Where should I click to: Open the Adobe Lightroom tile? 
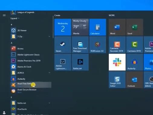[63, 62]
